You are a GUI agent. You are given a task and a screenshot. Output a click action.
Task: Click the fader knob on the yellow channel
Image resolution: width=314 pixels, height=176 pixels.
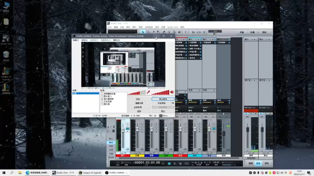point(137,129)
